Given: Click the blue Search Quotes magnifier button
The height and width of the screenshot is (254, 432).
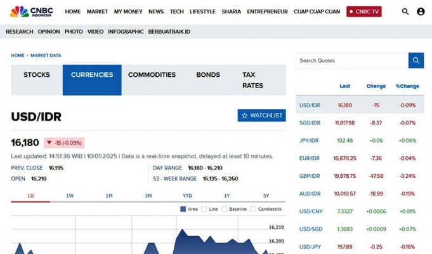Looking at the screenshot, I should pyautogui.click(x=416, y=60).
